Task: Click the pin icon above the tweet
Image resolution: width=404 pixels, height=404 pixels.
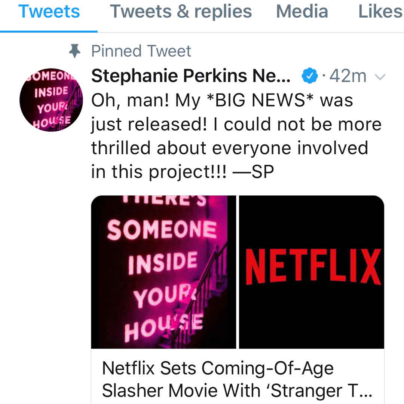Action: pos(75,51)
